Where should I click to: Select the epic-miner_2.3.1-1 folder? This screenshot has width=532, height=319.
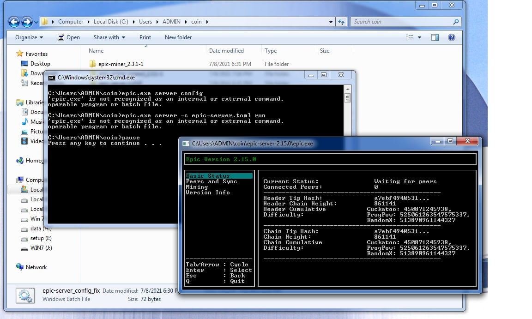click(x=121, y=64)
